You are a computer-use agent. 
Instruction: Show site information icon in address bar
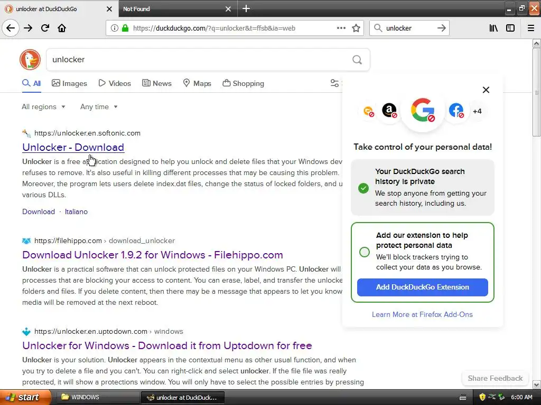click(114, 28)
